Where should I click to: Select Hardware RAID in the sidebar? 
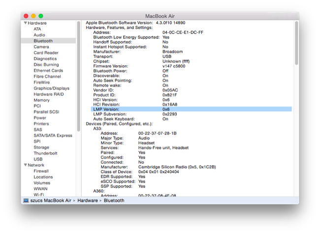49,94
